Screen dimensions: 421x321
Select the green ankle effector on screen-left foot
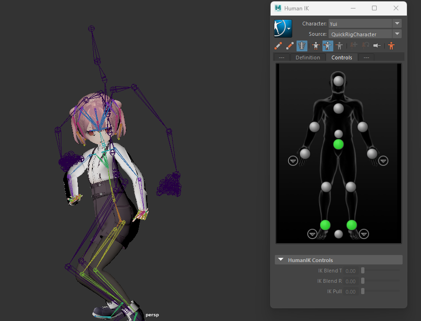(325, 225)
